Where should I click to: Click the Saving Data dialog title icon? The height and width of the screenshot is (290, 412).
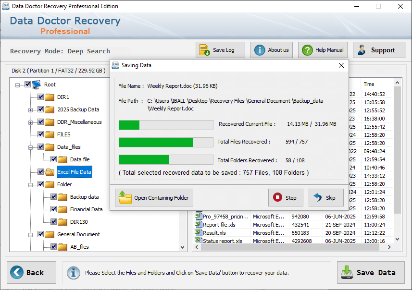115,65
